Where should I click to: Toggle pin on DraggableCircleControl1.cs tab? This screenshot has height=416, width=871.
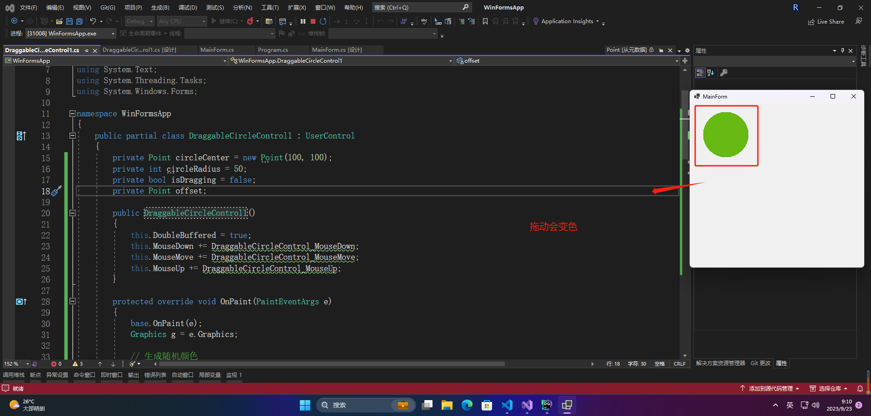point(86,50)
